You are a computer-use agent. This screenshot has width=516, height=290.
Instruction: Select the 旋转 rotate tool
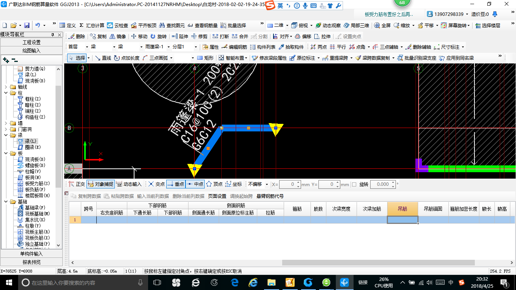(x=158, y=36)
